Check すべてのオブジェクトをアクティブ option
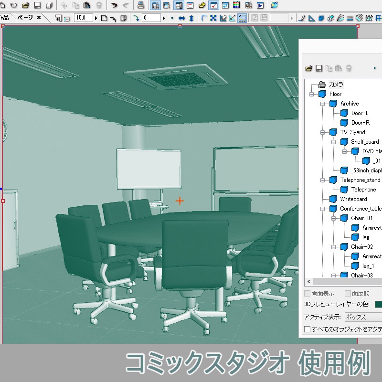This screenshot has height=382, width=382. click(x=307, y=329)
